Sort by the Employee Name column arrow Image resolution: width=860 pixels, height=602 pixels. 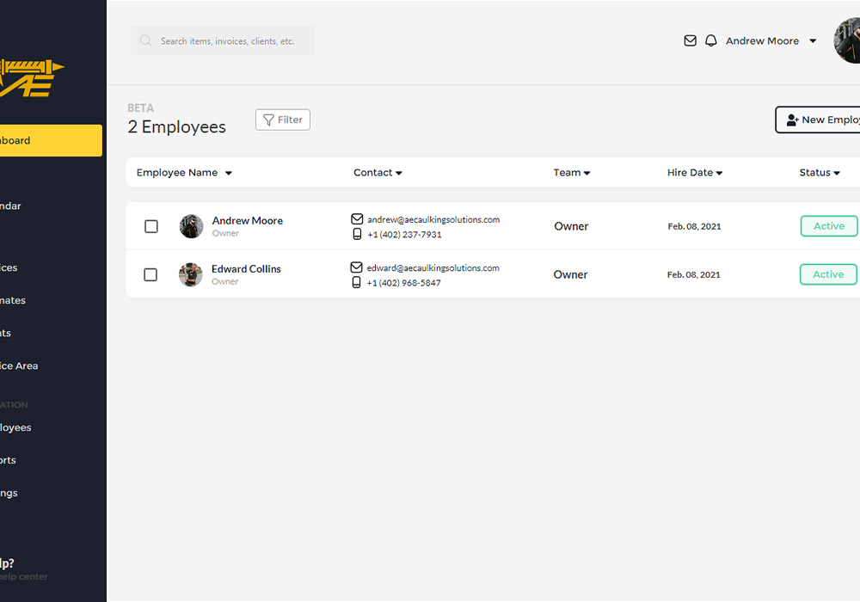(229, 173)
